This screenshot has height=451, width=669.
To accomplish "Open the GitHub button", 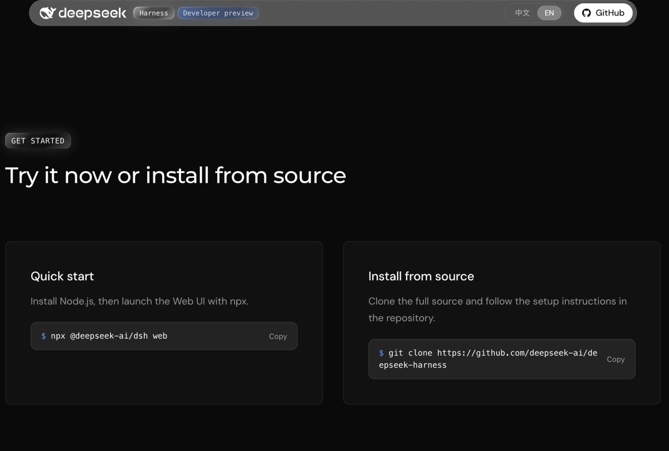I will coord(603,13).
